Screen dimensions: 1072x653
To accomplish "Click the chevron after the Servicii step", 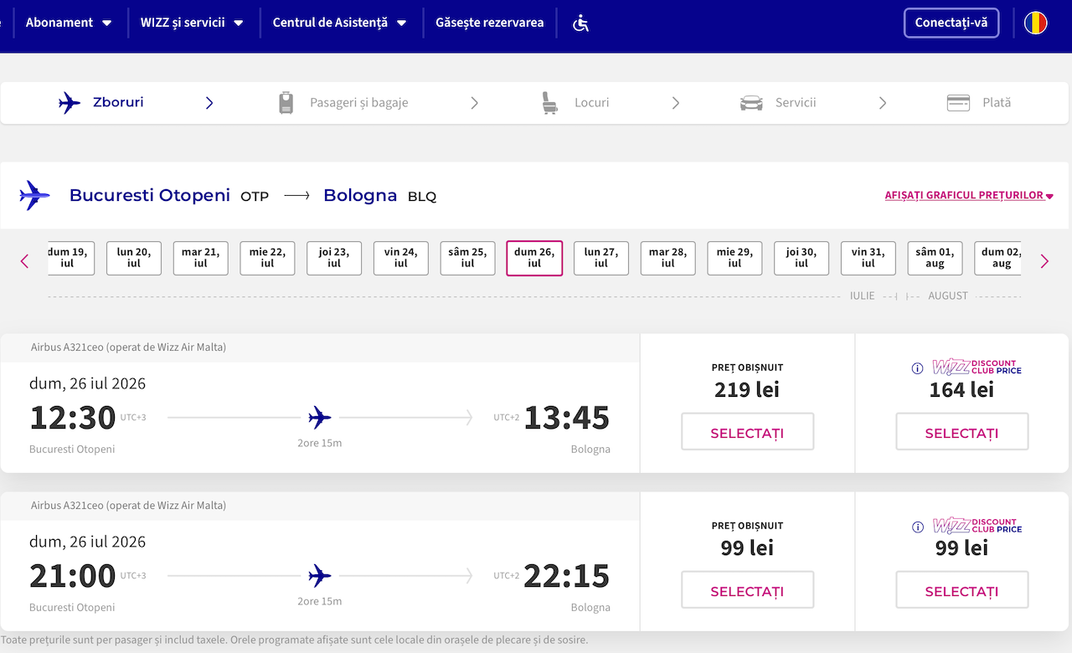I will (883, 103).
